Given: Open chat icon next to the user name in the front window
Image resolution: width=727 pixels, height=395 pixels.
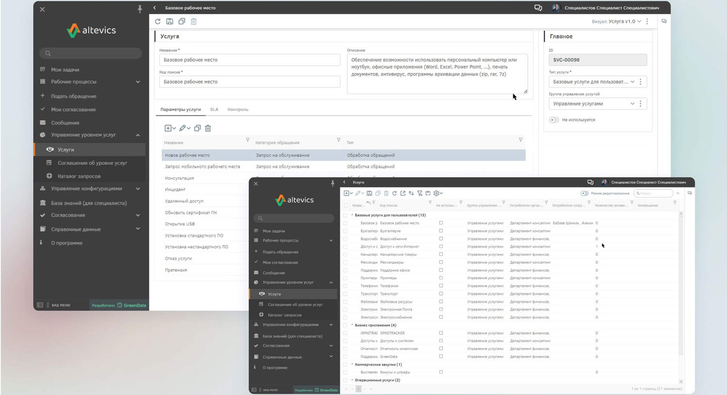Looking at the screenshot, I should (x=590, y=182).
